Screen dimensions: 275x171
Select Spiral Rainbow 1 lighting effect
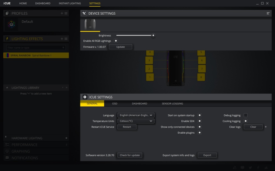[36, 56]
